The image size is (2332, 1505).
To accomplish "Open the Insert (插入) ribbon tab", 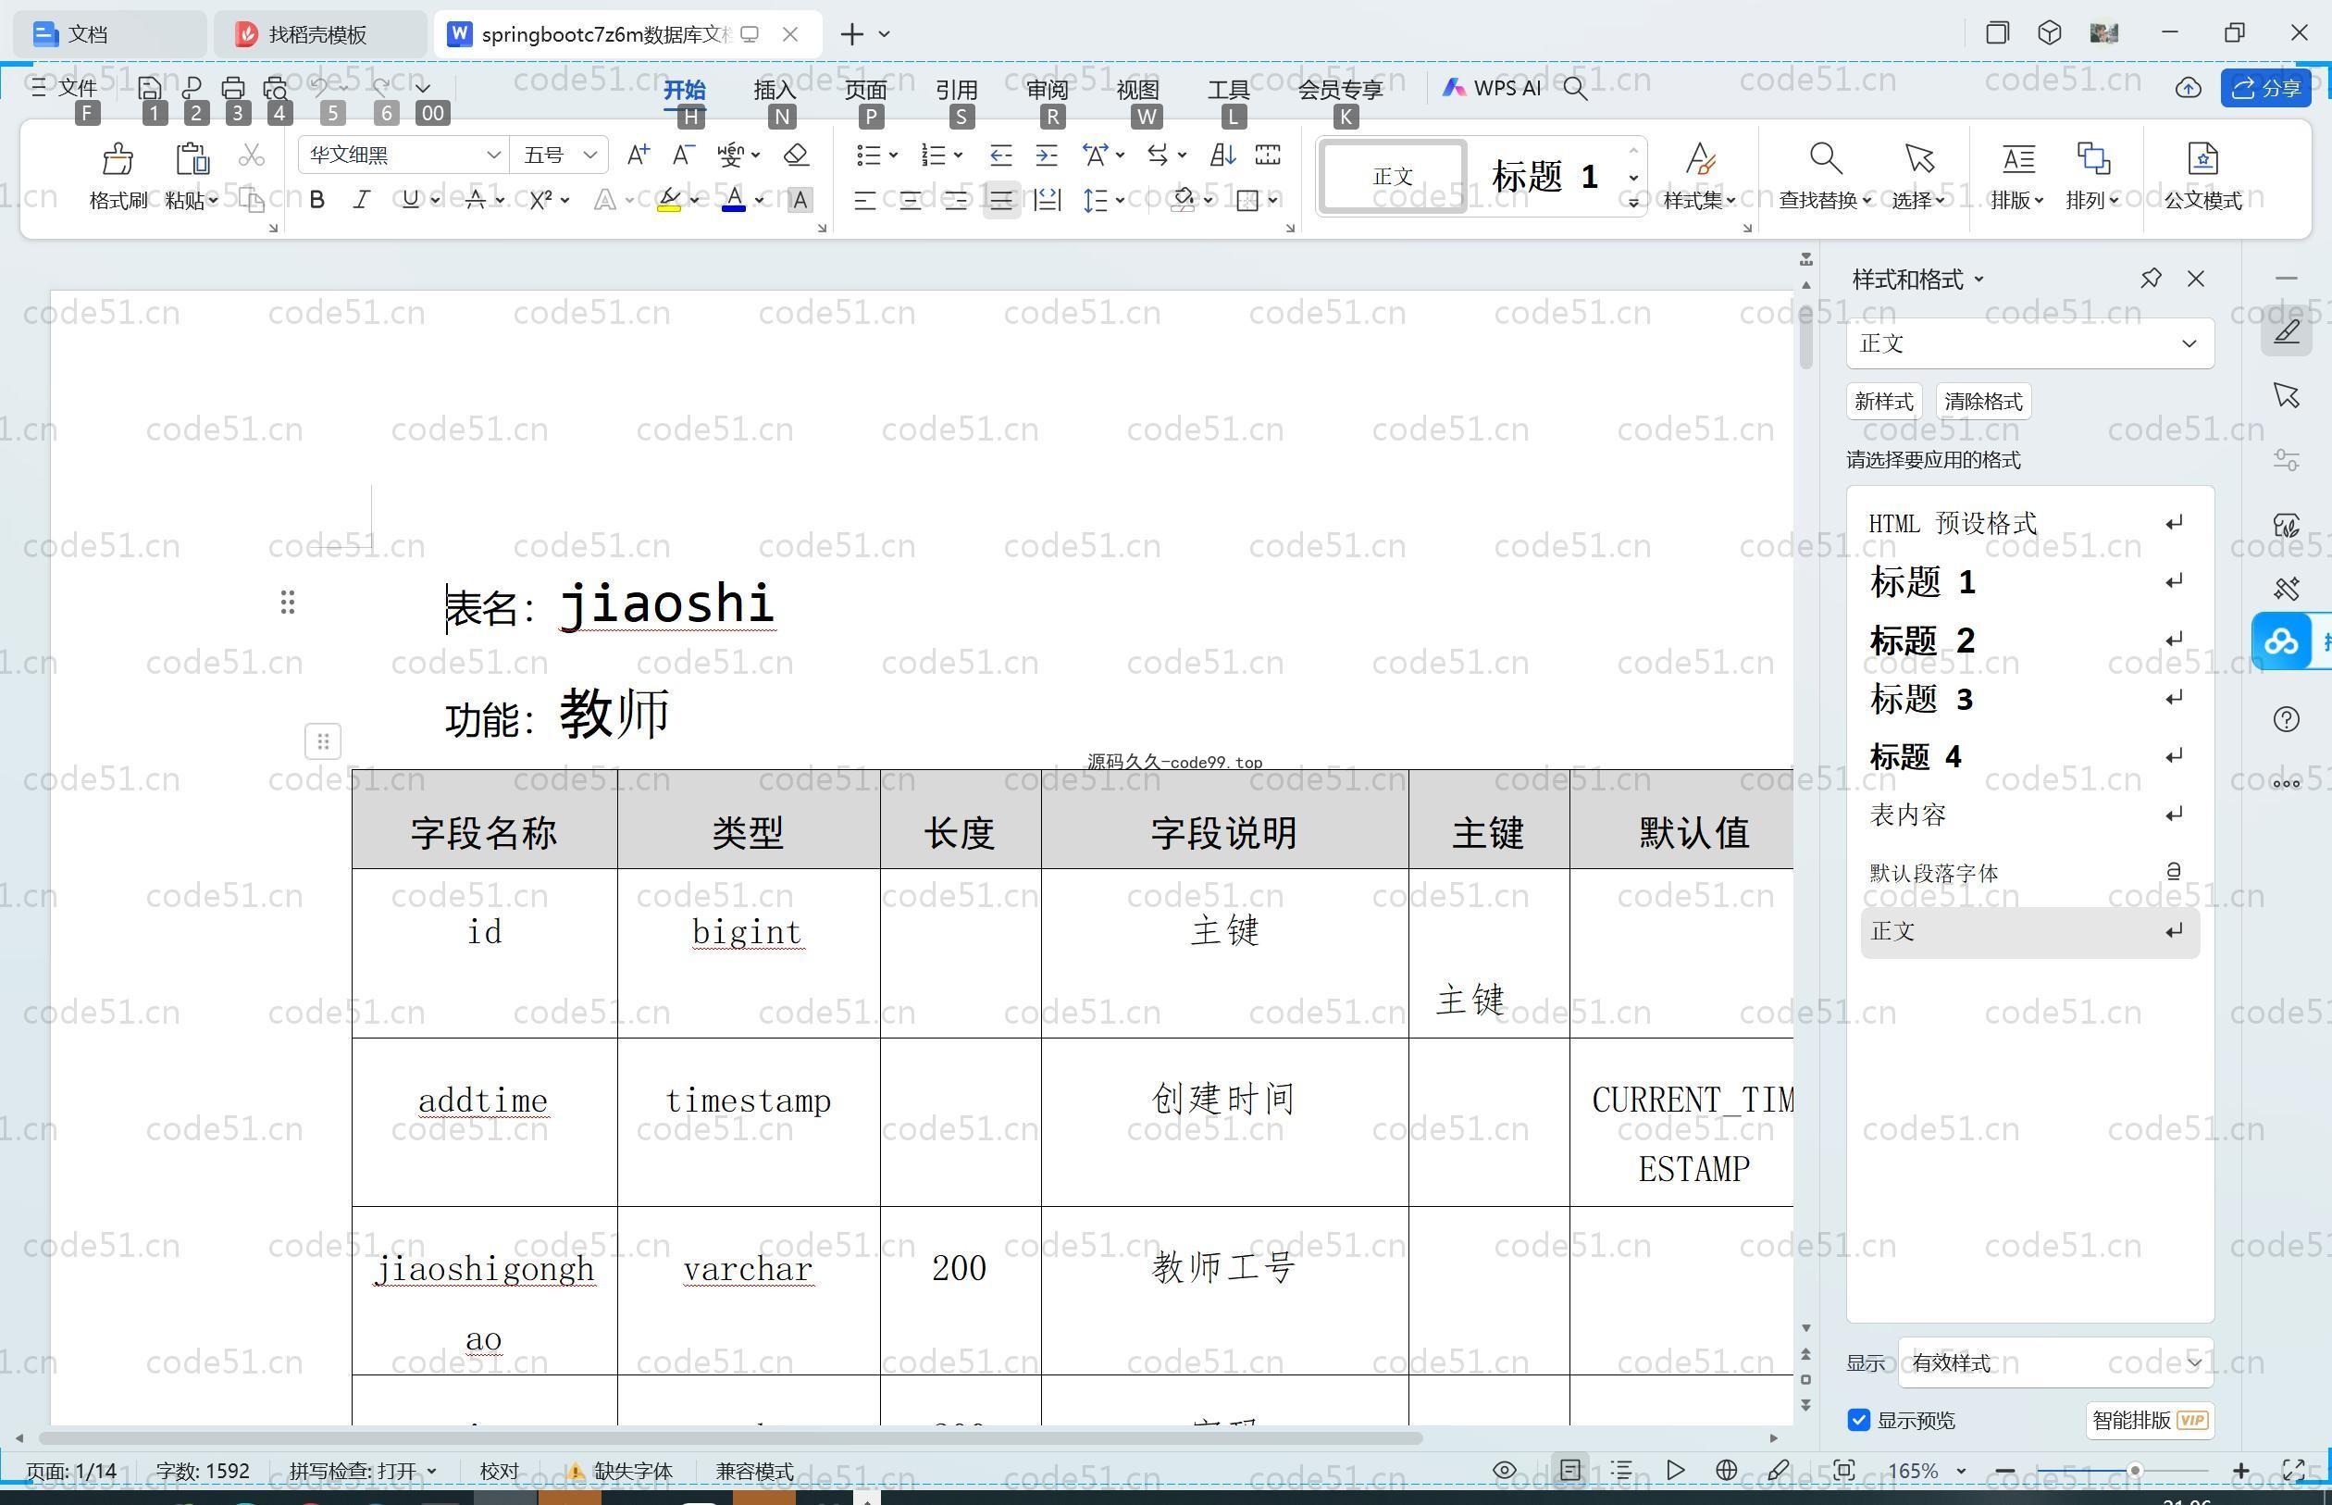I will (775, 89).
